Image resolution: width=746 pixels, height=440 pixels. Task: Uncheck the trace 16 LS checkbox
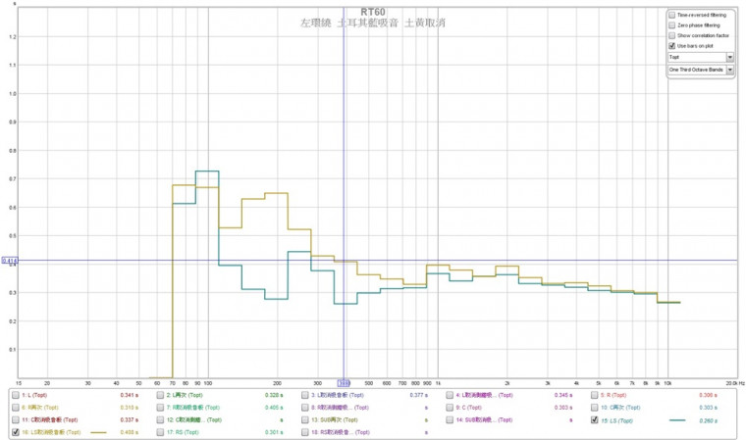pos(16,432)
